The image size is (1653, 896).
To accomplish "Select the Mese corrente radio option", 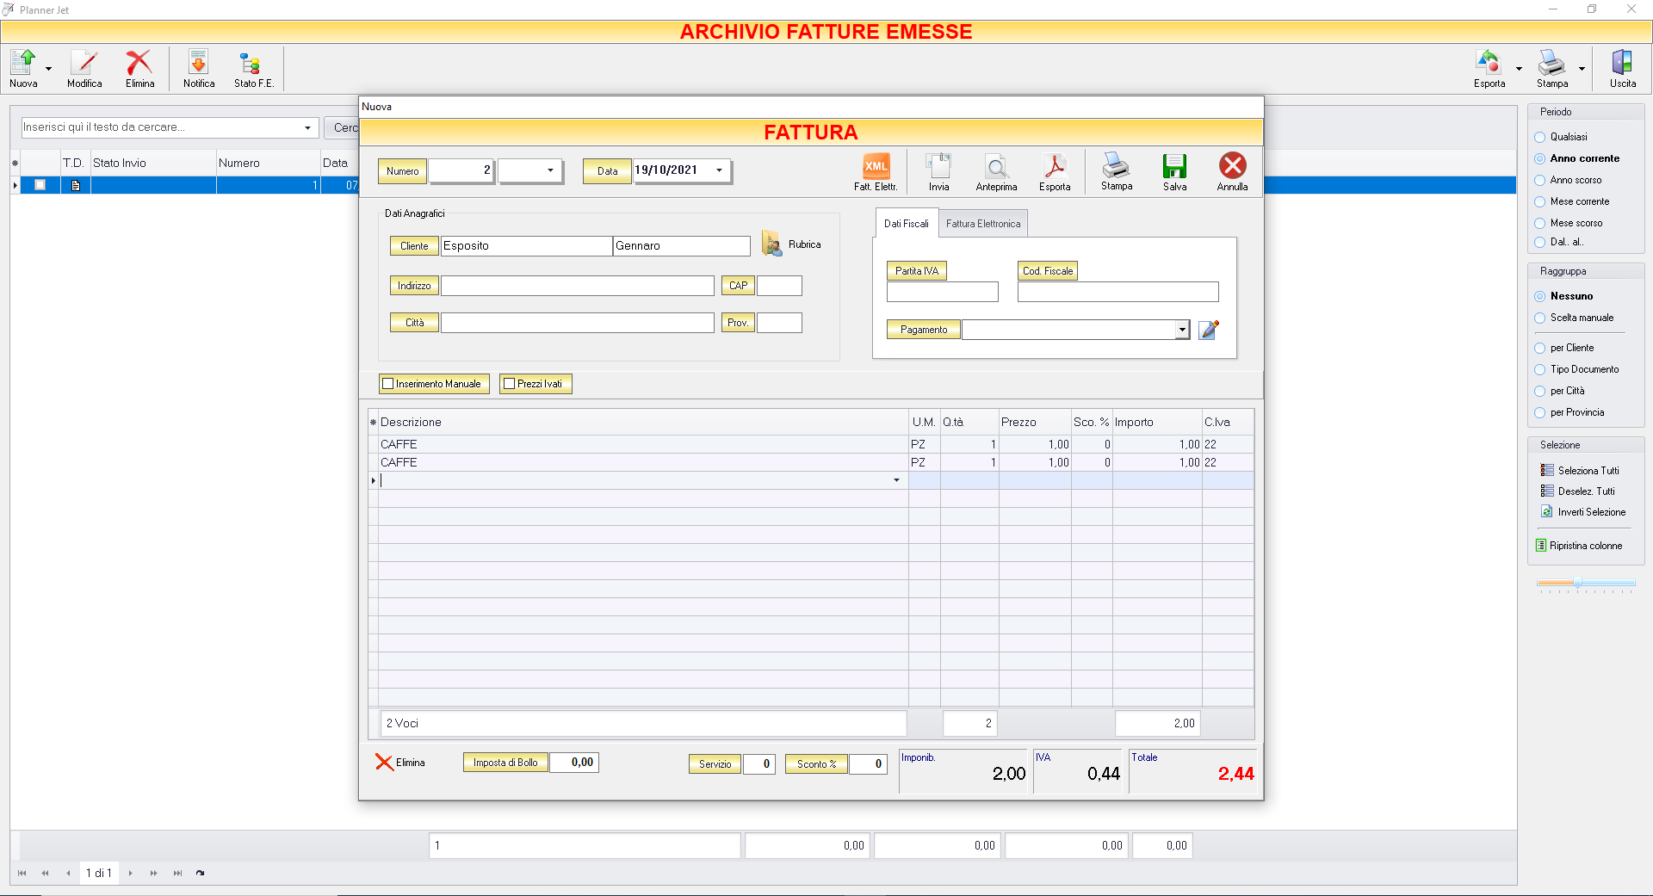I will tap(1540, 201).
